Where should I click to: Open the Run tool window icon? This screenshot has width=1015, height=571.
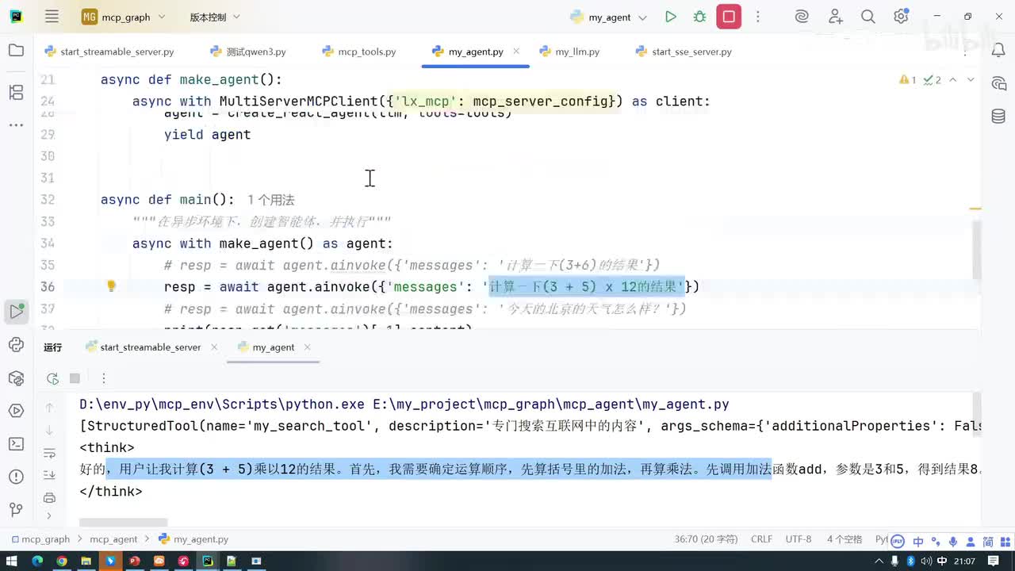(x=16, y=312)
